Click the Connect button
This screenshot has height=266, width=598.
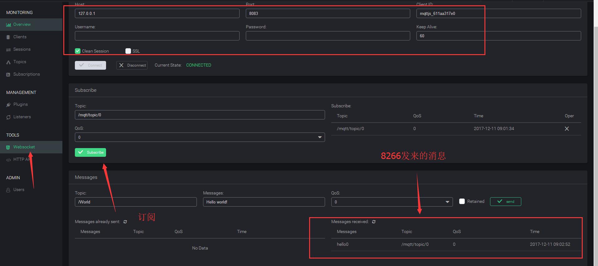tap(90, 65)
